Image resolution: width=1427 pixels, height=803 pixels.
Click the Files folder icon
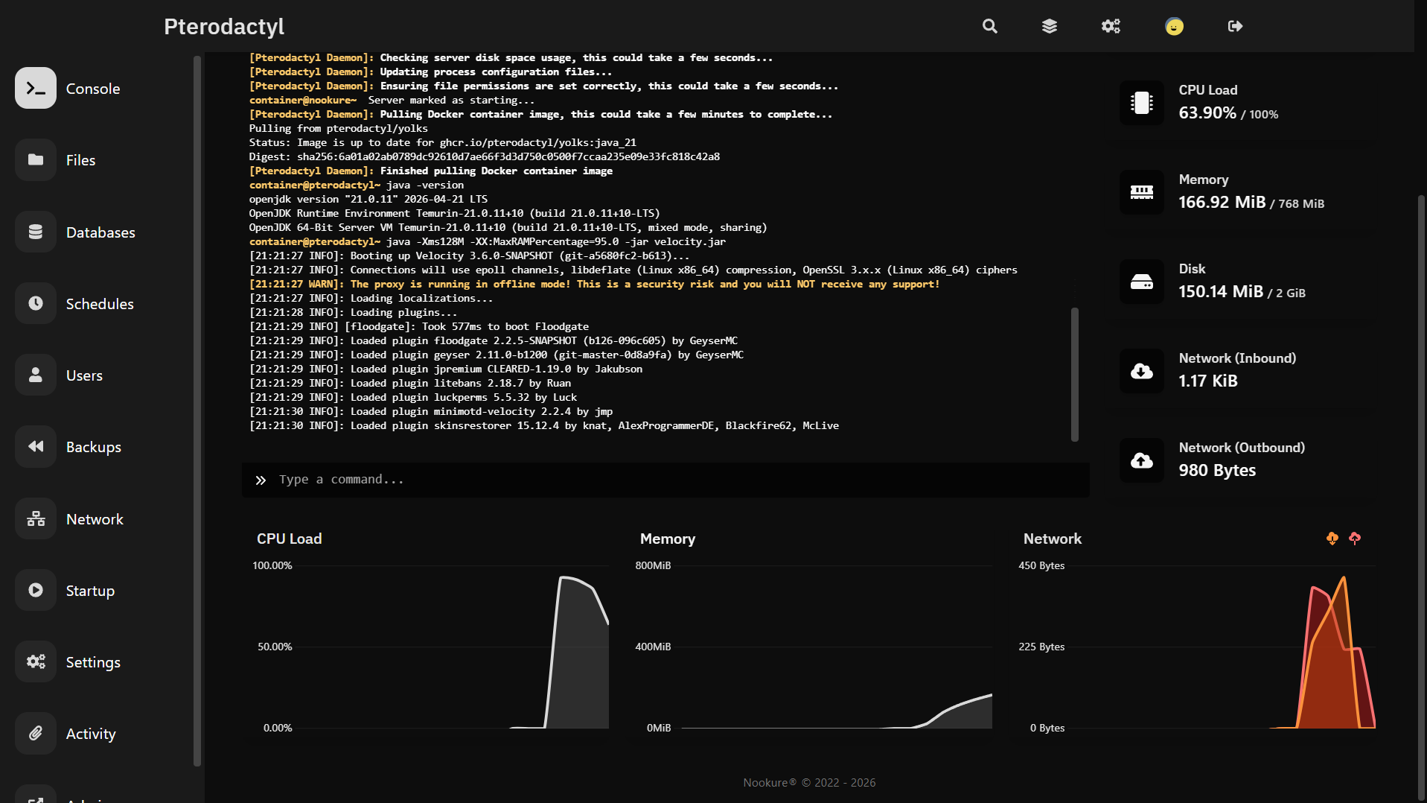pos(36,159)
